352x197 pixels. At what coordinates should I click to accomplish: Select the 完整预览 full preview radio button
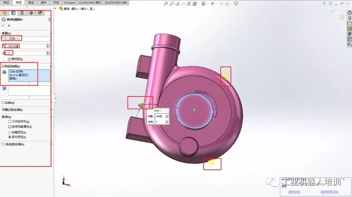10,132
